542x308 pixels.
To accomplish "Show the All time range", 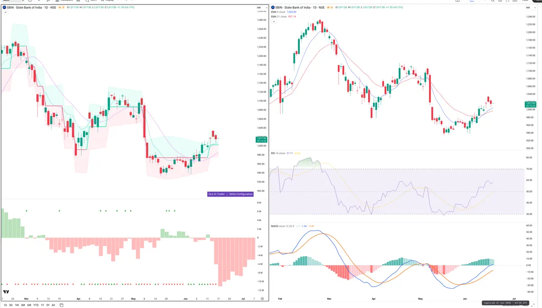I will point(53,305).
